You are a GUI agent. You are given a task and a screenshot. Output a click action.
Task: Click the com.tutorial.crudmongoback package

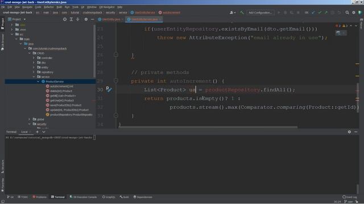49,49
